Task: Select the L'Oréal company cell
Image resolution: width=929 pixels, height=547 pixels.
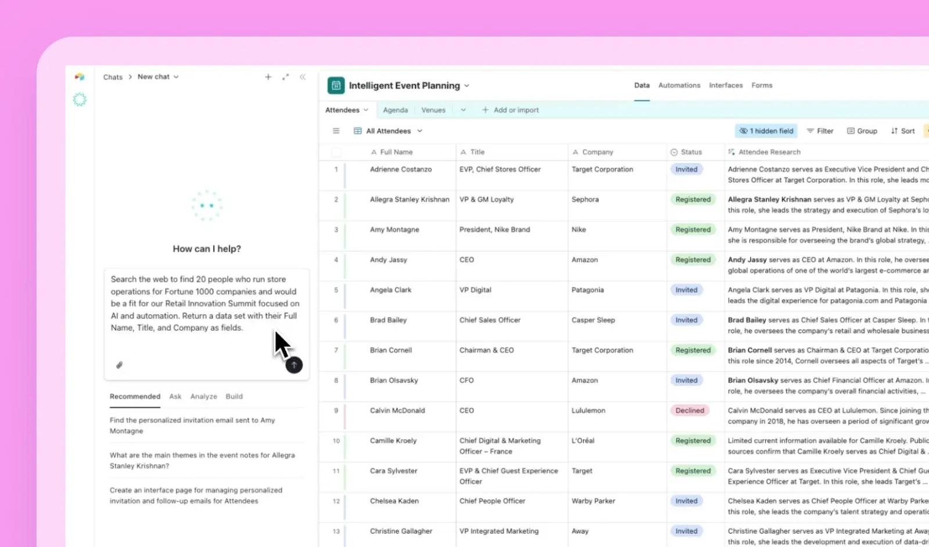Action: click(617, 447)
